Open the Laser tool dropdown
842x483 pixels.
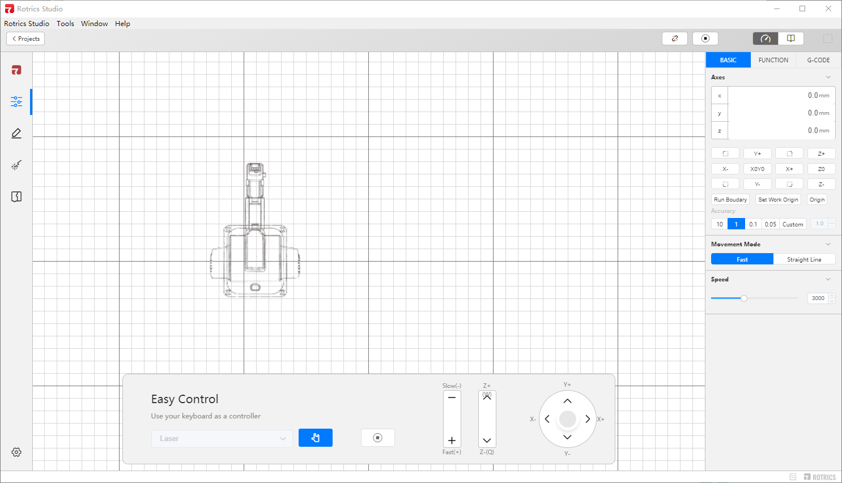point(222,439)
